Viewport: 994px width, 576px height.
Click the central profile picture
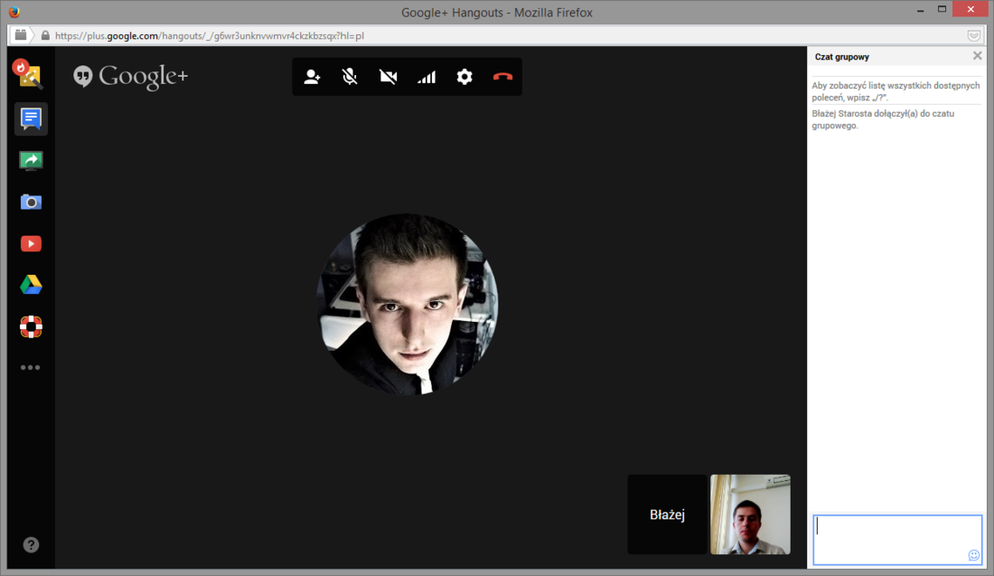[407, 304]
